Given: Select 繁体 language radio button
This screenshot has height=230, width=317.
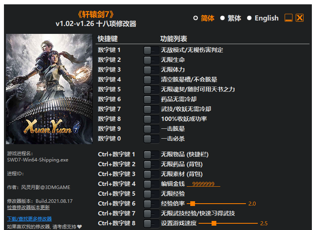Looking at the screenshot, I should point(222,18).
